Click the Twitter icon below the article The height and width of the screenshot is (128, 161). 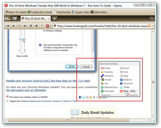pyautogui.click(x=84, y=97)
